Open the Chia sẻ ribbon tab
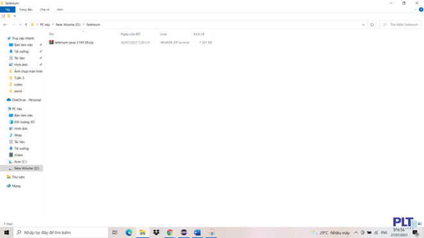This screenshot has width=424, height=238. click(x=44, y=10)
